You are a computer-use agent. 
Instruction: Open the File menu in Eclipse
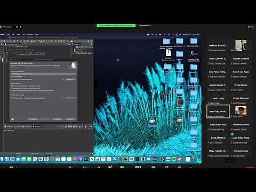pyautogui.click(x=8, y=35)
